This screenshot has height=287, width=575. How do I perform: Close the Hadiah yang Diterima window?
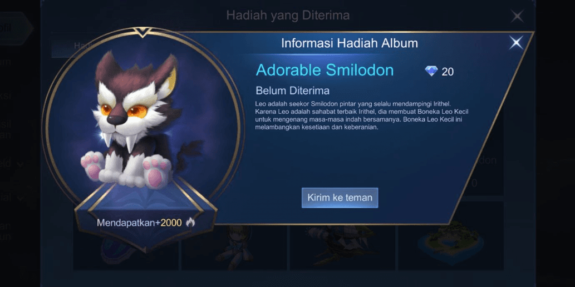517,16
